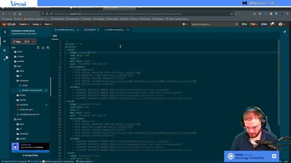Click the Discord chat icon on overlay

(x=274, y=156)
